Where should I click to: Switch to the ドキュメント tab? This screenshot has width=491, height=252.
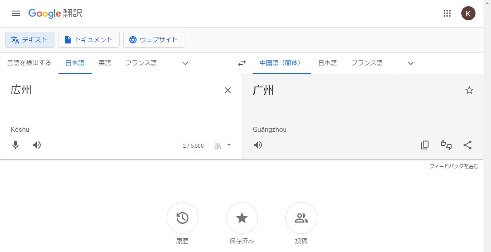click(89, 40)
